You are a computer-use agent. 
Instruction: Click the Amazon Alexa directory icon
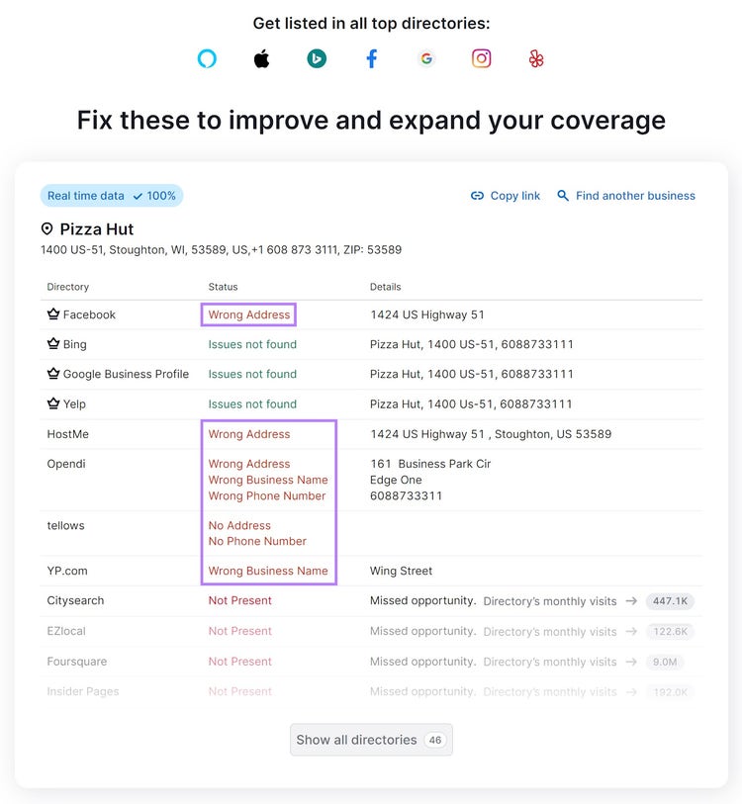coord(207,58)
